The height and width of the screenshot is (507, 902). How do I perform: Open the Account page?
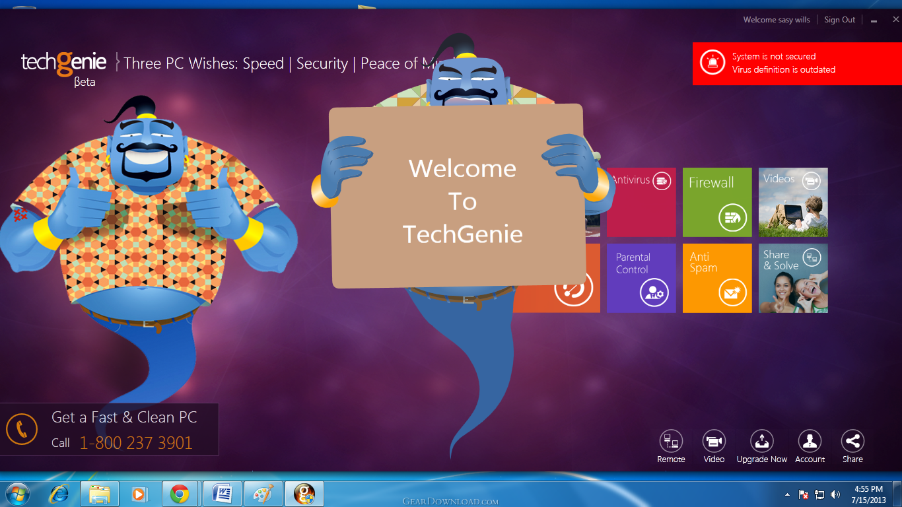[810, 447]
